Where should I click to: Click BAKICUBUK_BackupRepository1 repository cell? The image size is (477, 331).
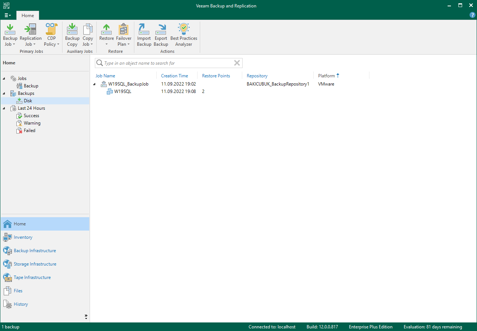point(278,84)
